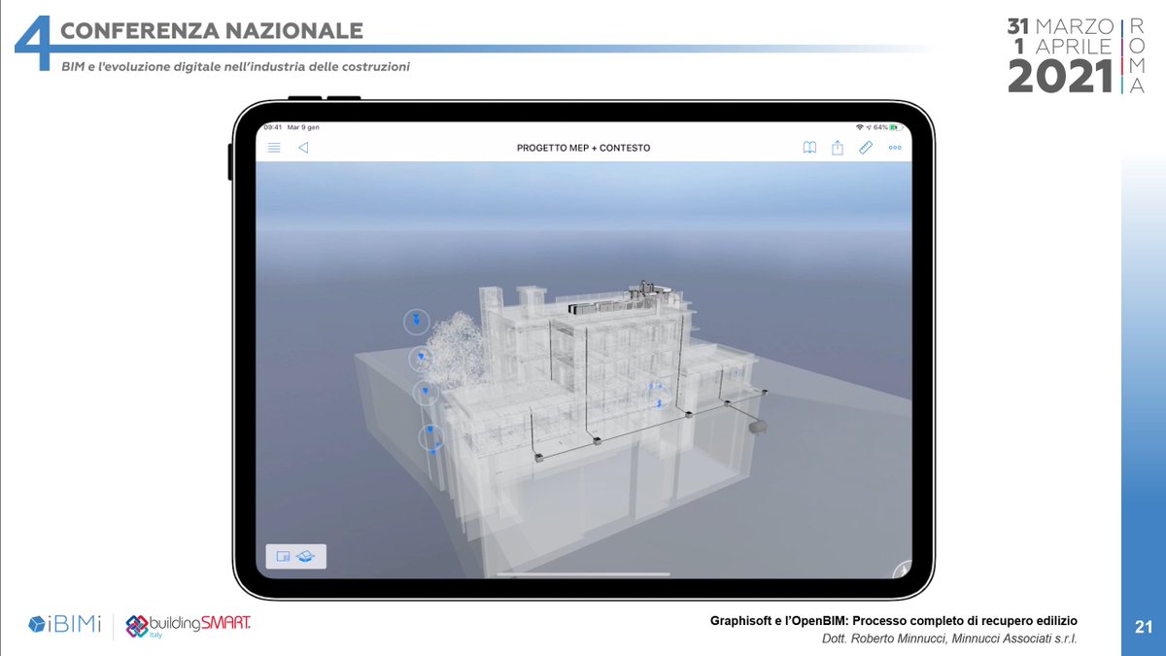Click the subtitle 'BIM e l'evoluzione digitale'
This screenshot has width=1166, height=656.
tap(234, 66)
